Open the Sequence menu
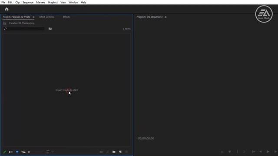This screenshot has width=278, height=156. pos(28,3)
